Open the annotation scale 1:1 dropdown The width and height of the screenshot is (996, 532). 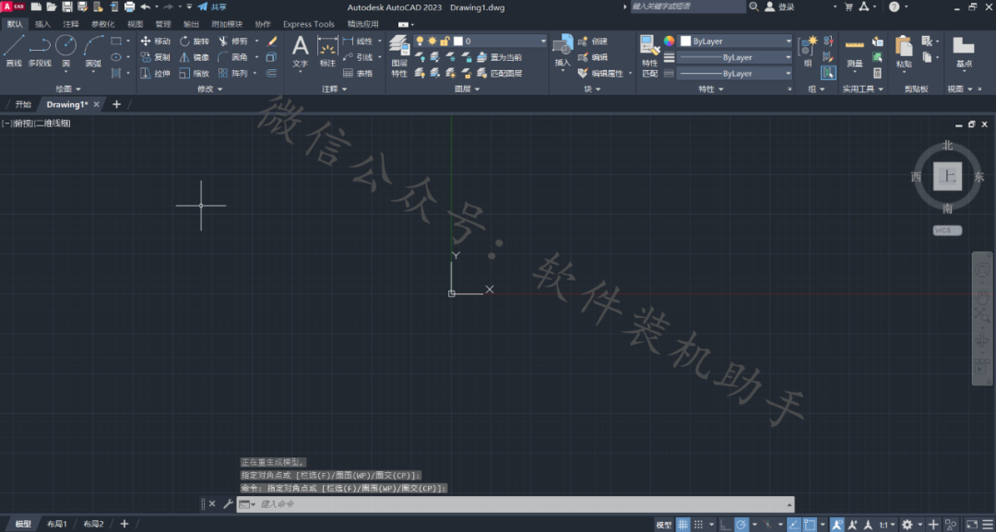pyautogui.click(x=887, y=525)
